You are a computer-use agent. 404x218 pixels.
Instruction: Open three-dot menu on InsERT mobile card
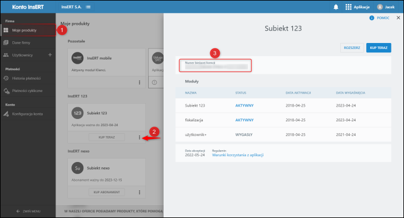coord(139,82)
